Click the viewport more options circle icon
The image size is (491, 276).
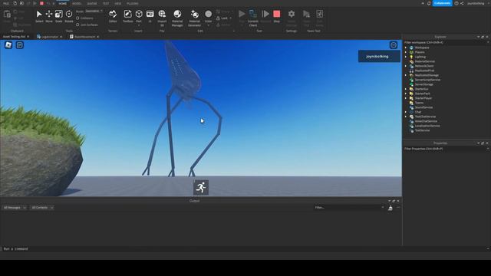click(x=394, y=45)
